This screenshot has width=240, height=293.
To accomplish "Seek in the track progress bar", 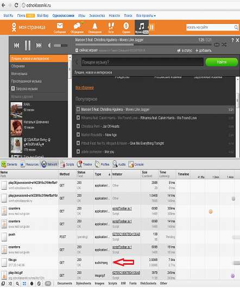I will point(143,45).
